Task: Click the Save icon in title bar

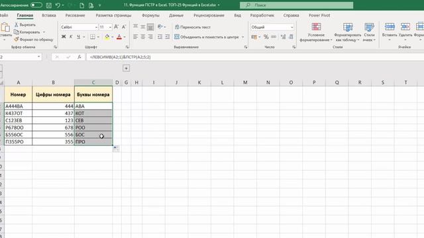Action: click(x=48, y=5)
